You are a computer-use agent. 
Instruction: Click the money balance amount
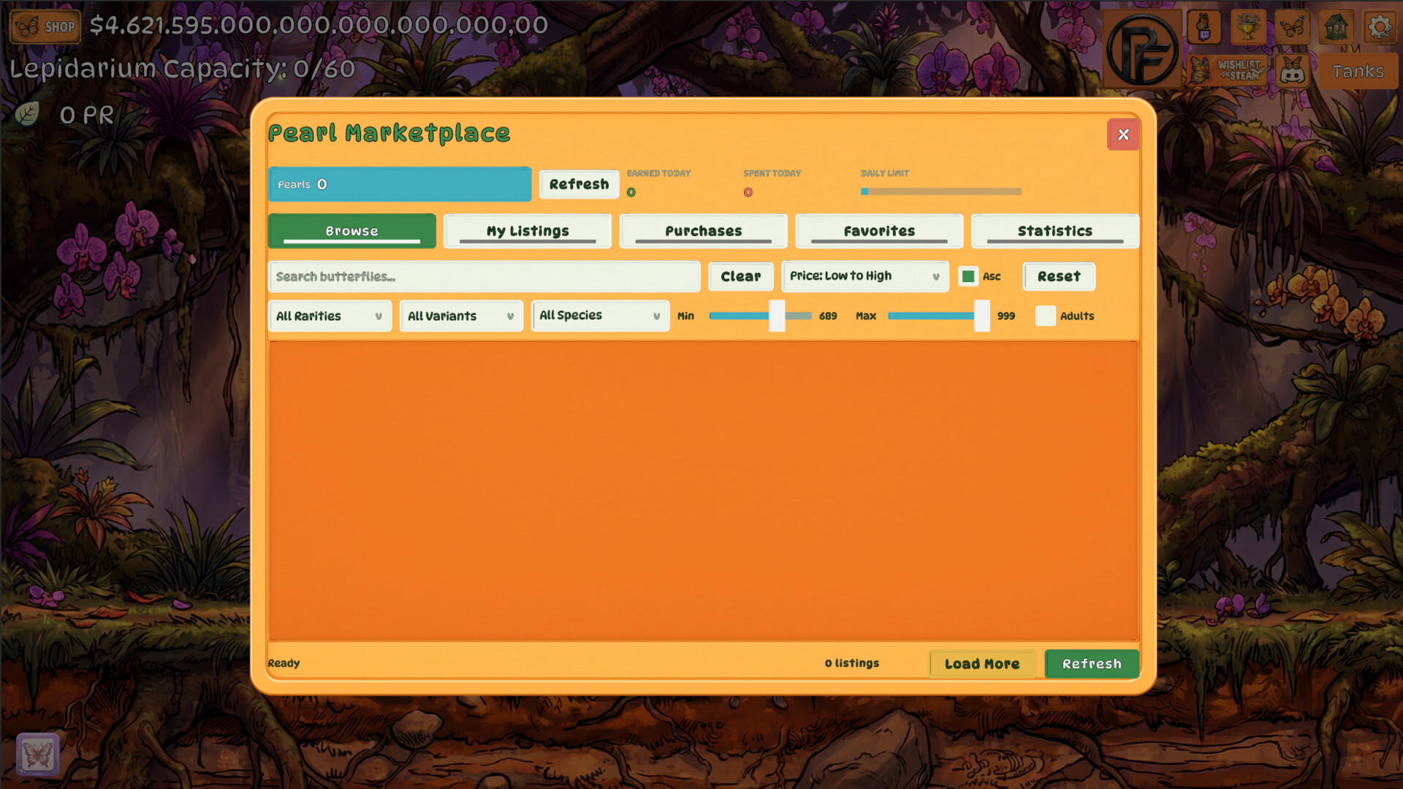pos(319,25)
